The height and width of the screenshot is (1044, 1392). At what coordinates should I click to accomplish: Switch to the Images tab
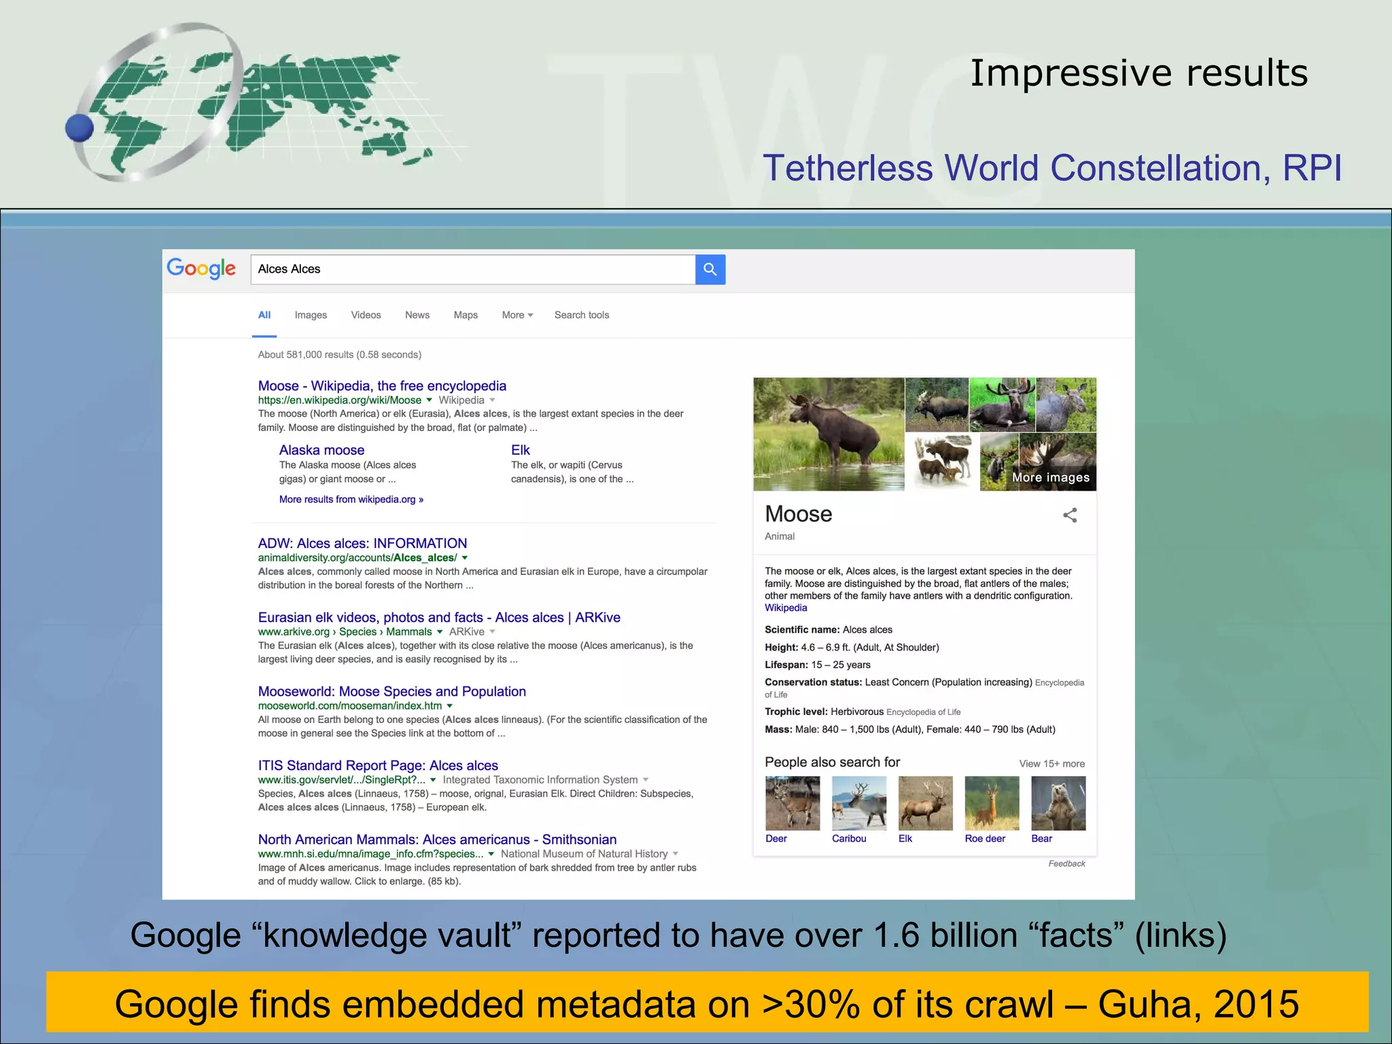coord(311,315)
